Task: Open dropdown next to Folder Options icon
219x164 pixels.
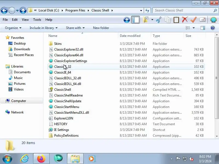Action: [152, 20]
